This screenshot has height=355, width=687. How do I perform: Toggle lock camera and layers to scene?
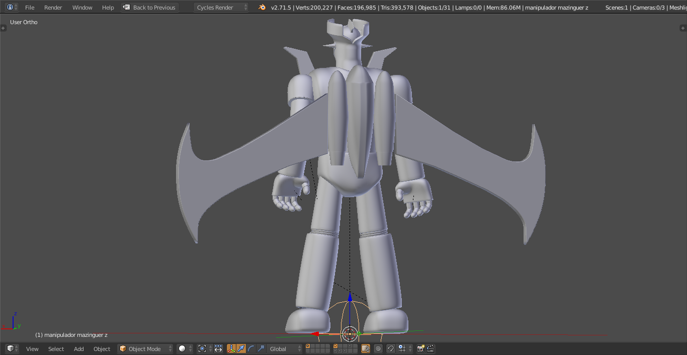[x=366, y=348]
